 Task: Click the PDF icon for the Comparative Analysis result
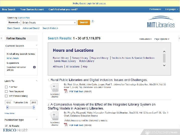tap(66, 125)
